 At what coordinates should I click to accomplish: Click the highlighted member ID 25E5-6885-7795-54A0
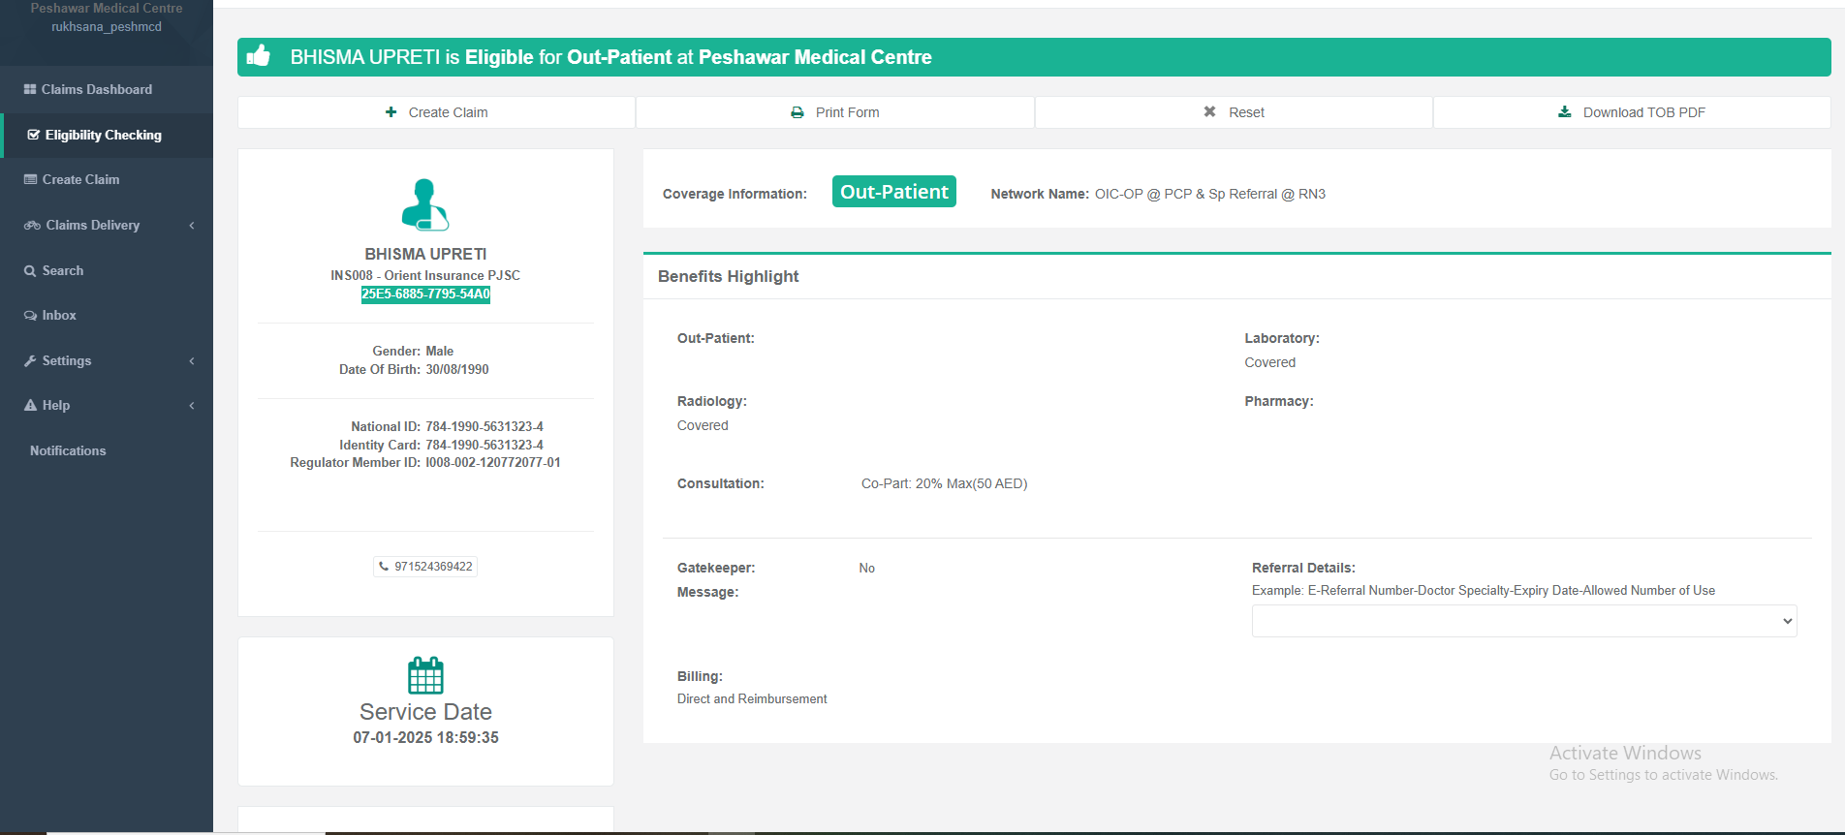point(425,294)
